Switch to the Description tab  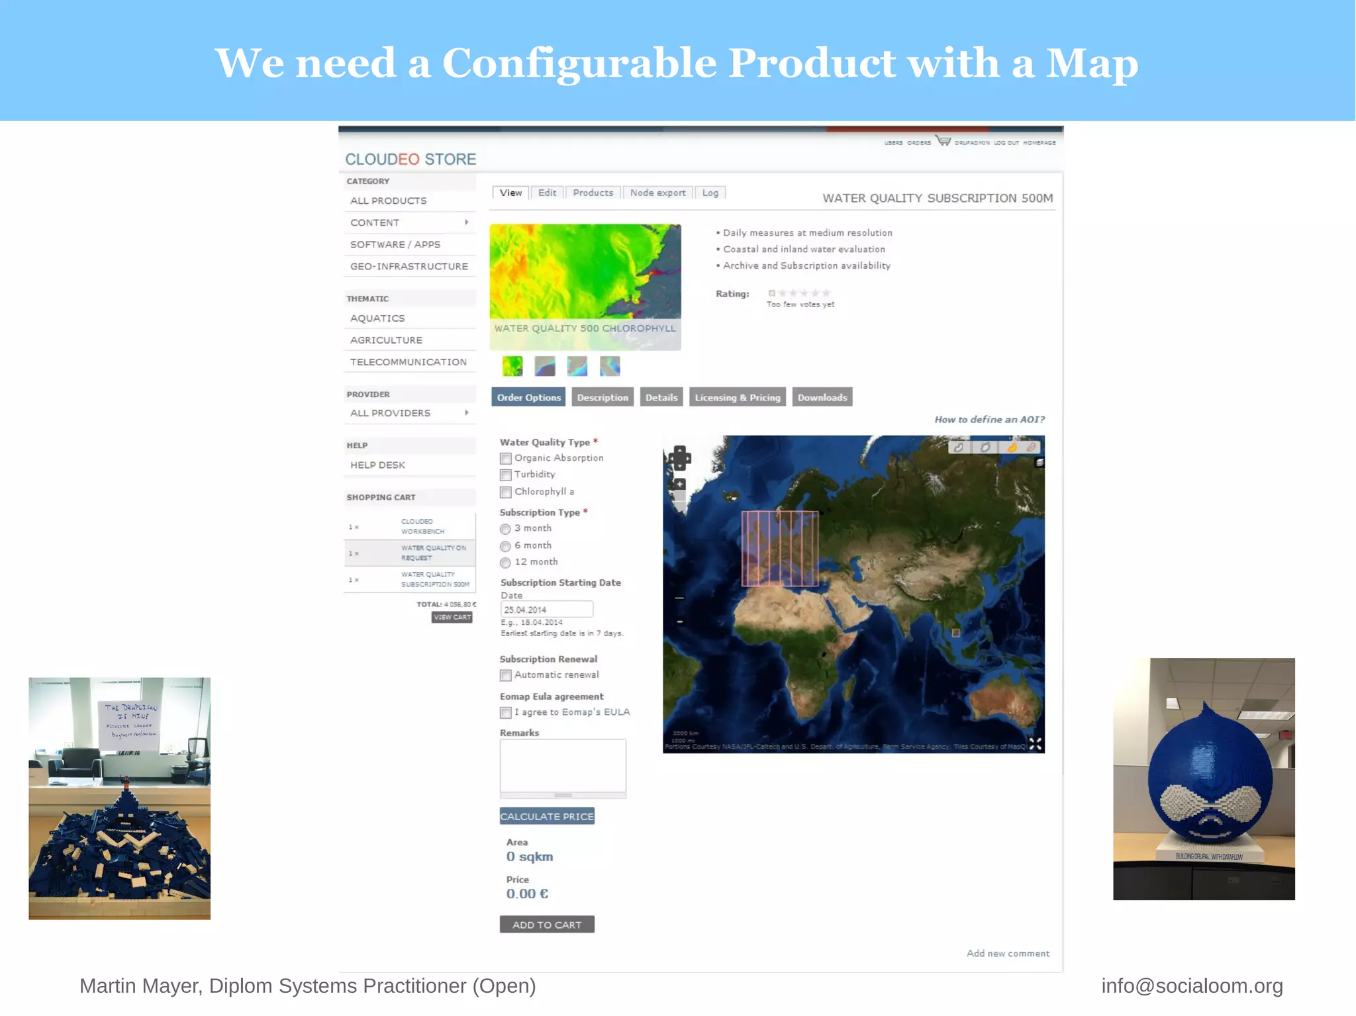pyautogui.click(x=603, y=397)
